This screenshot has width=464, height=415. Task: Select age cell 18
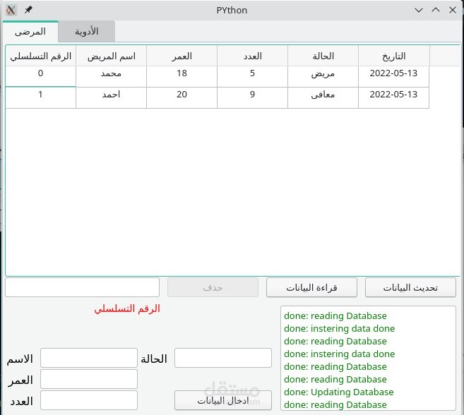(x=182, y=76)
